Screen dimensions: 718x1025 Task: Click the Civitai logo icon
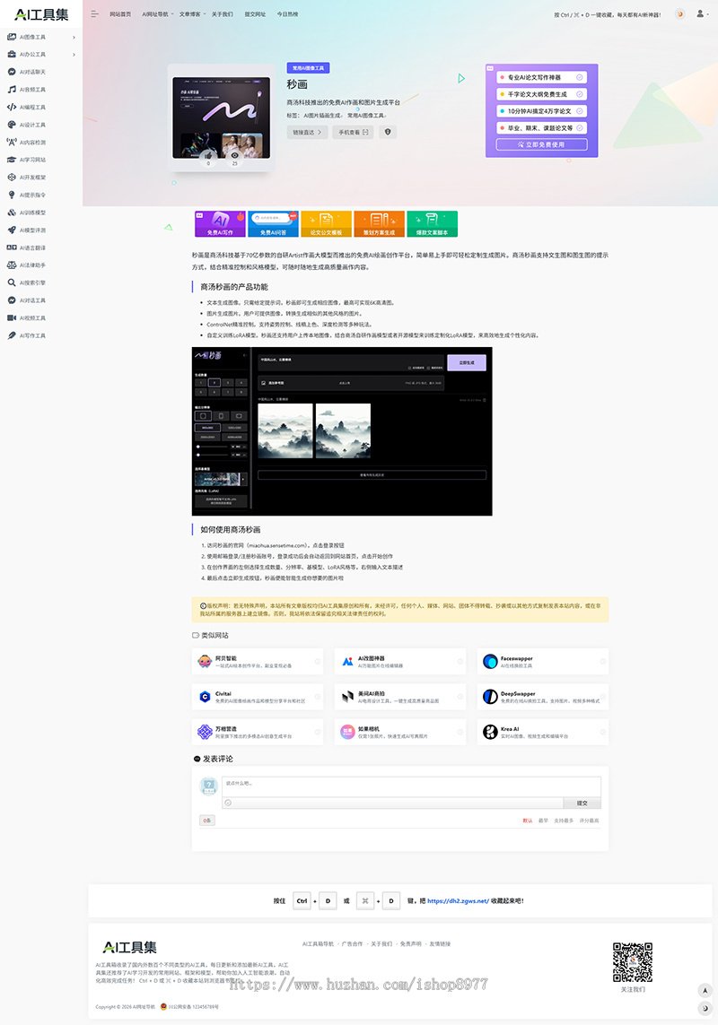tap(205, 697)
